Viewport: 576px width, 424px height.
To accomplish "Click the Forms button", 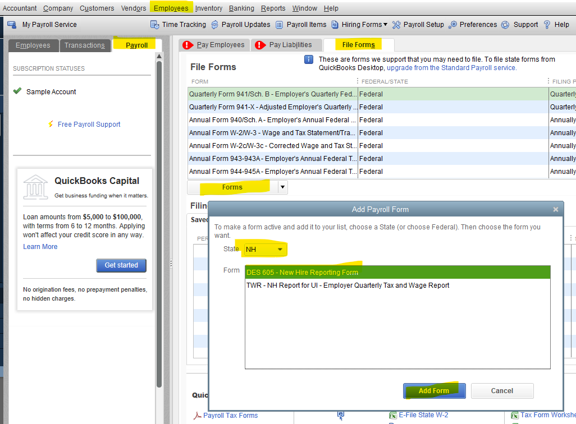I will [x=232, y=187].
